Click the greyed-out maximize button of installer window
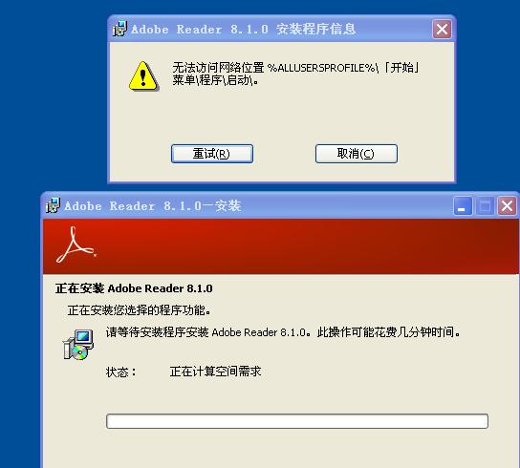 tap(485, 206)
